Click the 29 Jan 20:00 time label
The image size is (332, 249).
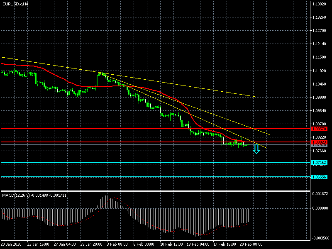pyautogui.click(x=91, y=245)
